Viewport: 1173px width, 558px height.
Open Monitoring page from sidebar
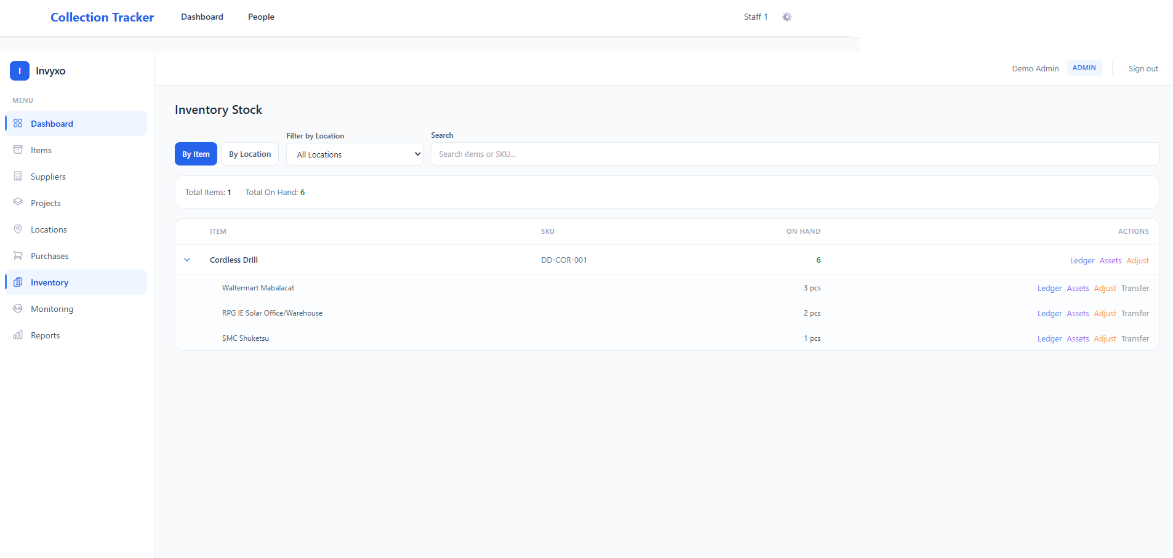pos(76,308)
